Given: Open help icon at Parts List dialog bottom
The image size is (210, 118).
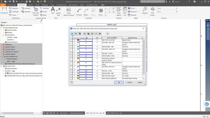Looking at the screenshot, I should (x=72, y=82).
